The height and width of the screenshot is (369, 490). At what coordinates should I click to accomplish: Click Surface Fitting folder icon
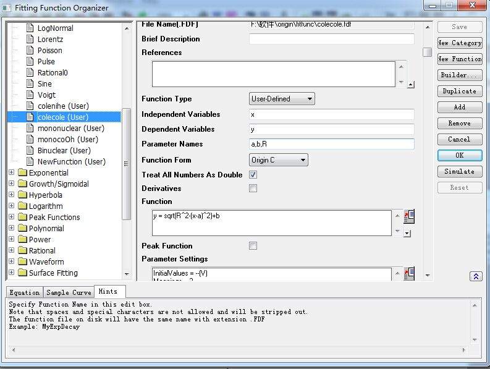point(22,273)
